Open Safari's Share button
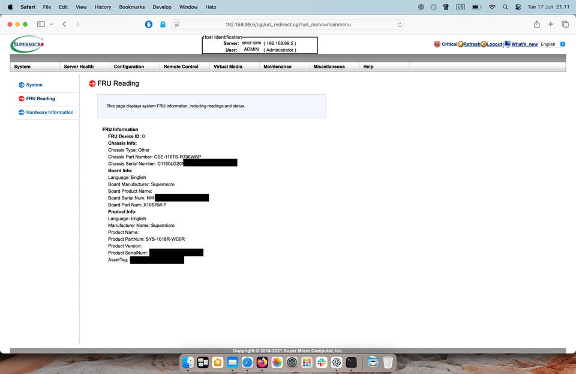 536,24
